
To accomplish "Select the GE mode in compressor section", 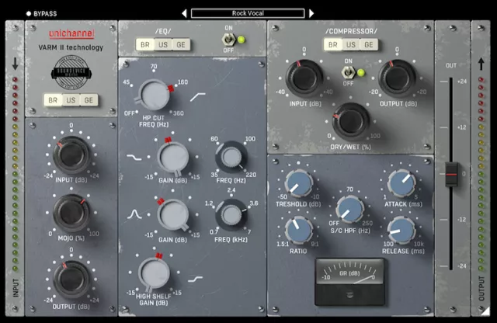I will pyautogui.click(x=370, y=46).
